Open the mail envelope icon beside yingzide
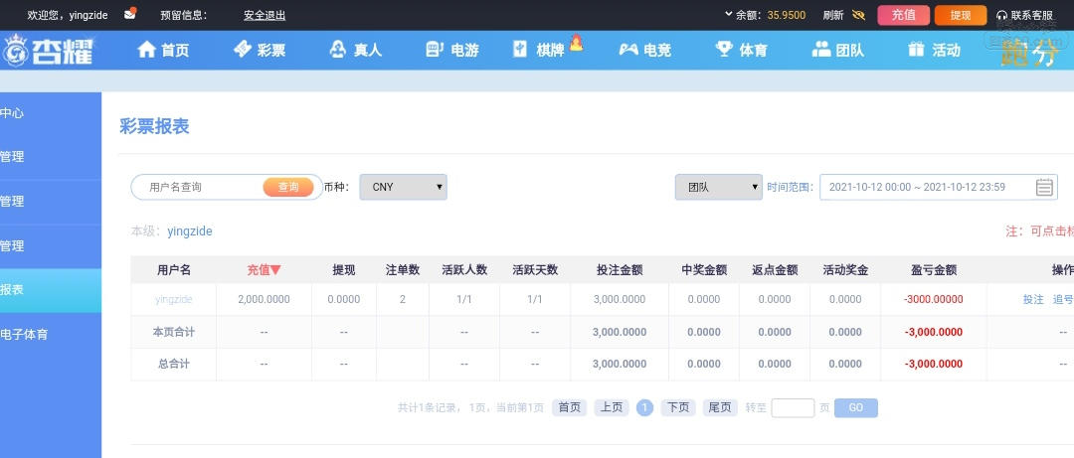 130,14
